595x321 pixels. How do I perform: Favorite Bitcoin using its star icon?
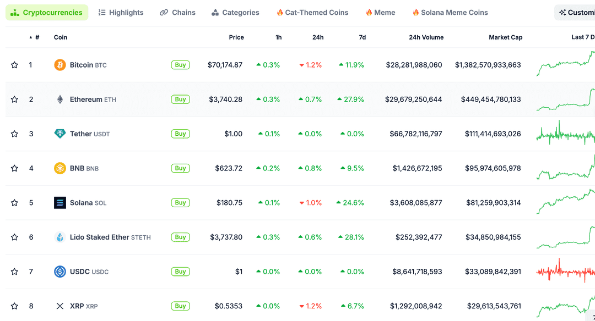coord(14,64)
